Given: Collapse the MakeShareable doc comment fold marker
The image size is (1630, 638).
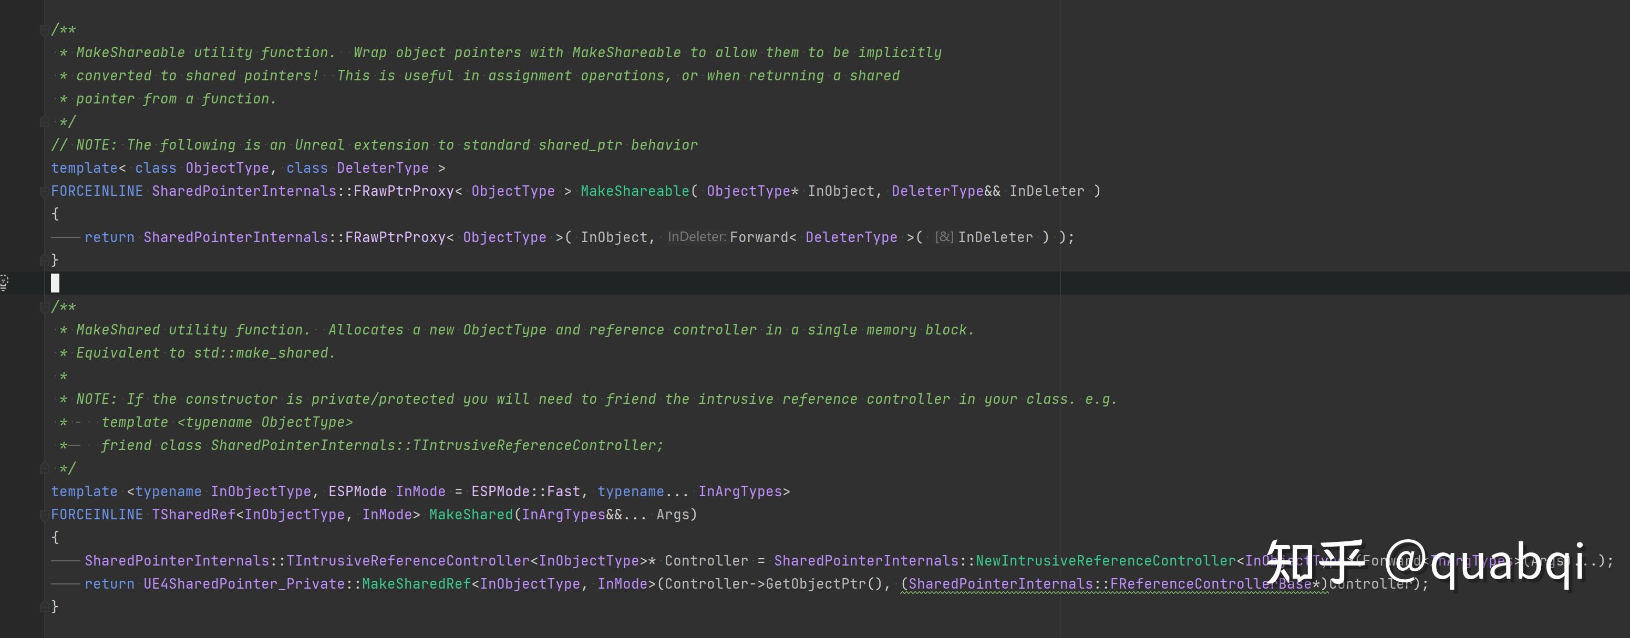Looking at the screenshot, I should [x=44, y=30].
